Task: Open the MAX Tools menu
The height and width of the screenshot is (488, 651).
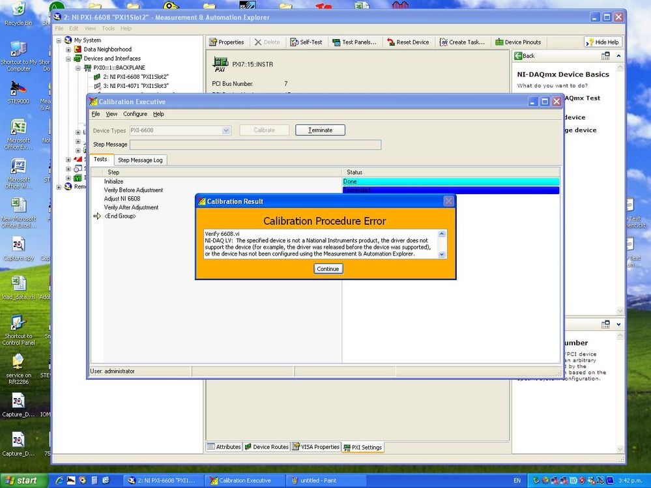Action: (108, 29)
